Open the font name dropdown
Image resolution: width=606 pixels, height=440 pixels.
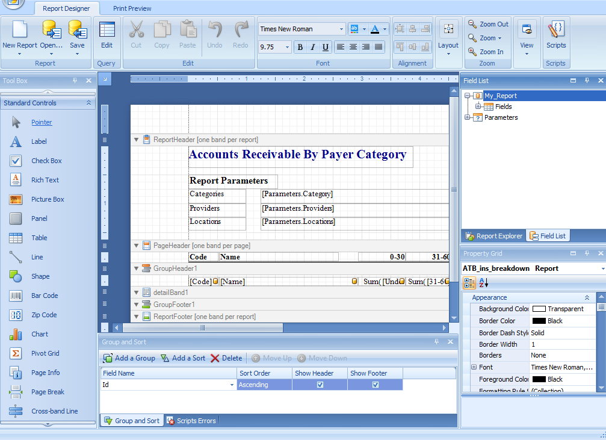point(341,29)
